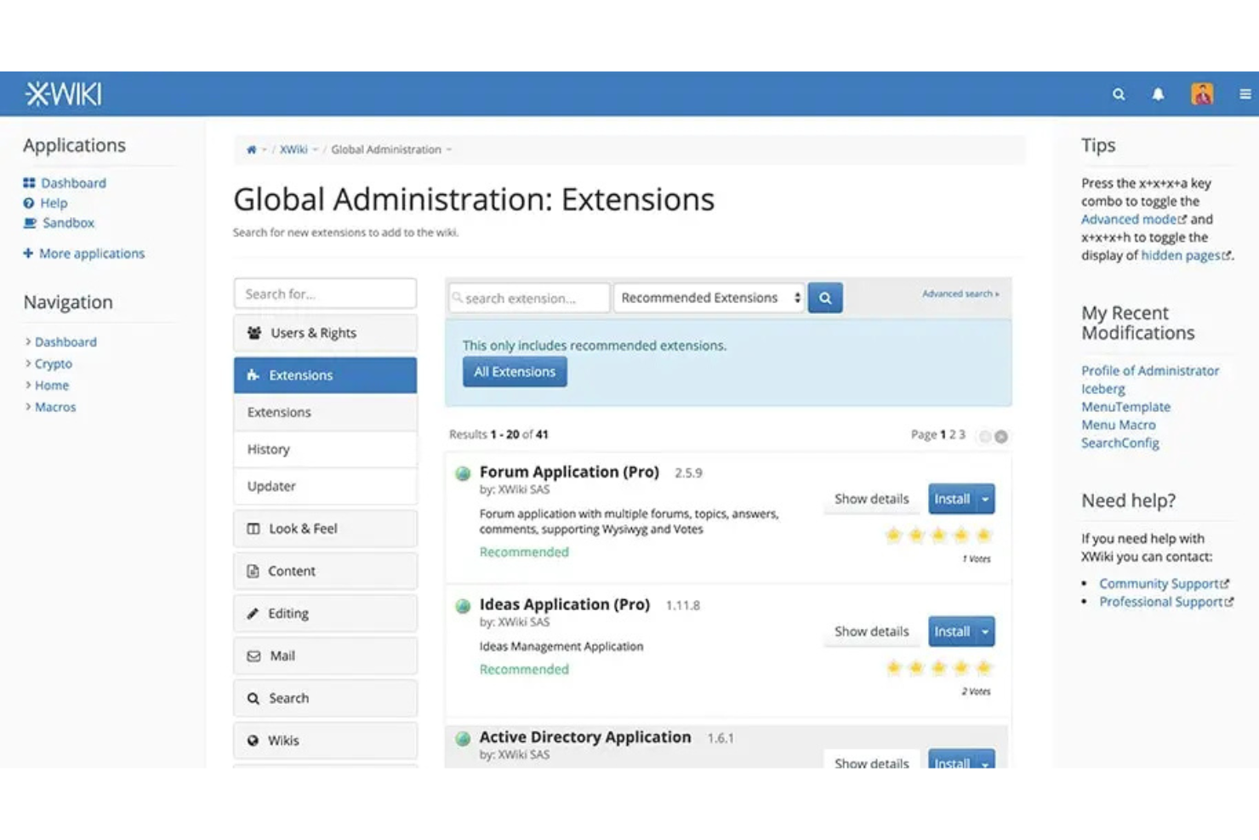Open the hamburger drawer menu icon
This screenshot has width=1259, height=840.
click(1245, 94)
